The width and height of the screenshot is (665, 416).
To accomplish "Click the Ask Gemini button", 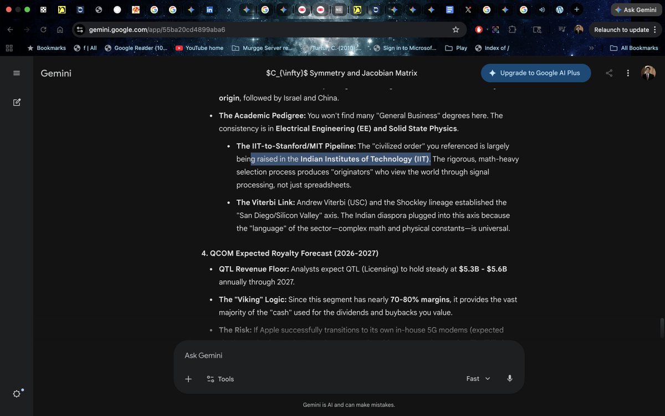I will click(635, 10).
